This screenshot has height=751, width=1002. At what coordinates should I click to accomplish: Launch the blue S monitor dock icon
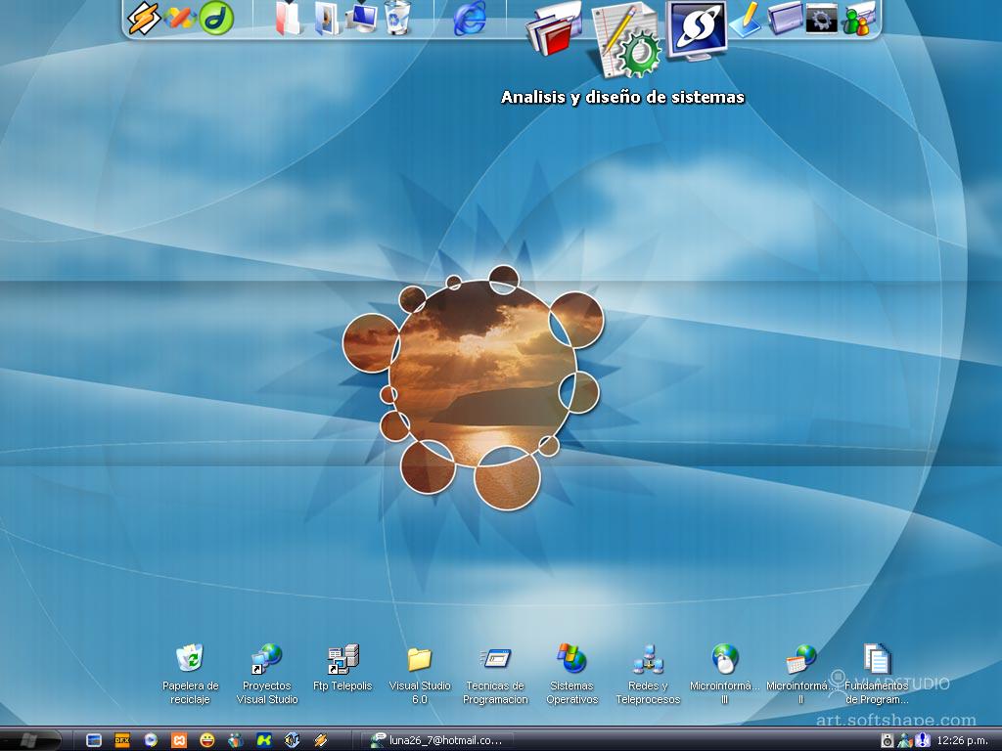(x=697, y=30)
